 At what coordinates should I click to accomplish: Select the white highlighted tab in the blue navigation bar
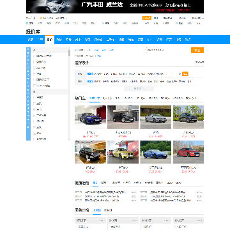tap(49, 40)
